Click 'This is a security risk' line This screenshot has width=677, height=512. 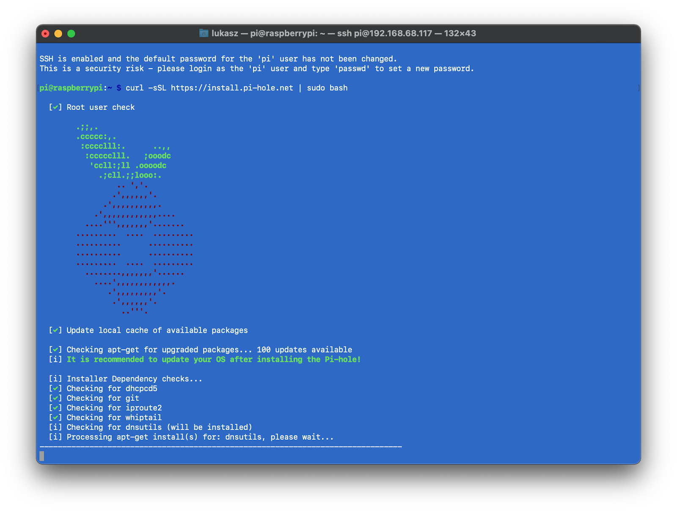tap(257, 68)
